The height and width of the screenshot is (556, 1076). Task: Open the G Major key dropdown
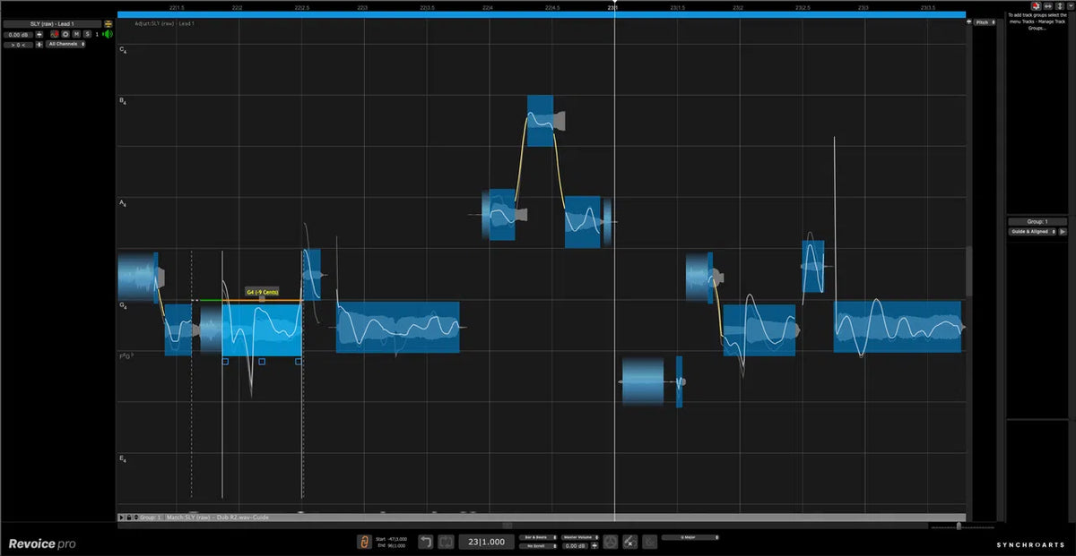(690, 537)
